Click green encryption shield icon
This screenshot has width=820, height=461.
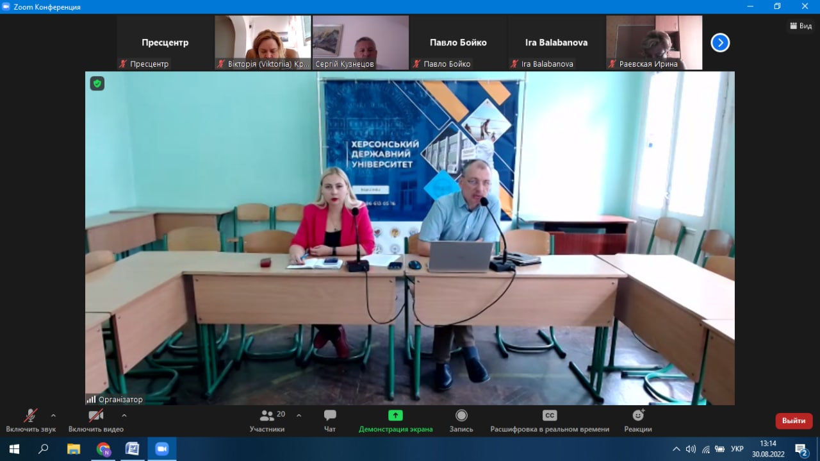click(x=97, y=83)
